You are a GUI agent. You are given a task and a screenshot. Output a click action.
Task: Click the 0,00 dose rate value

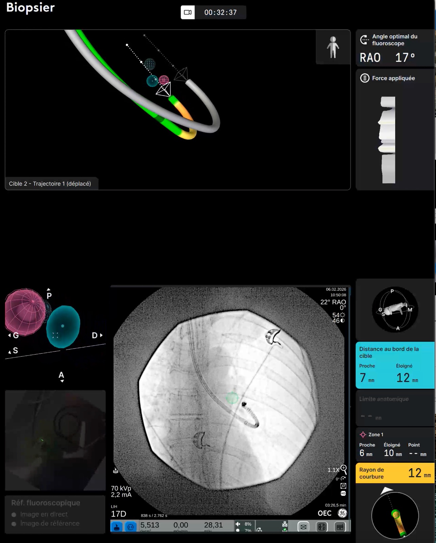(x=181, y=525)
